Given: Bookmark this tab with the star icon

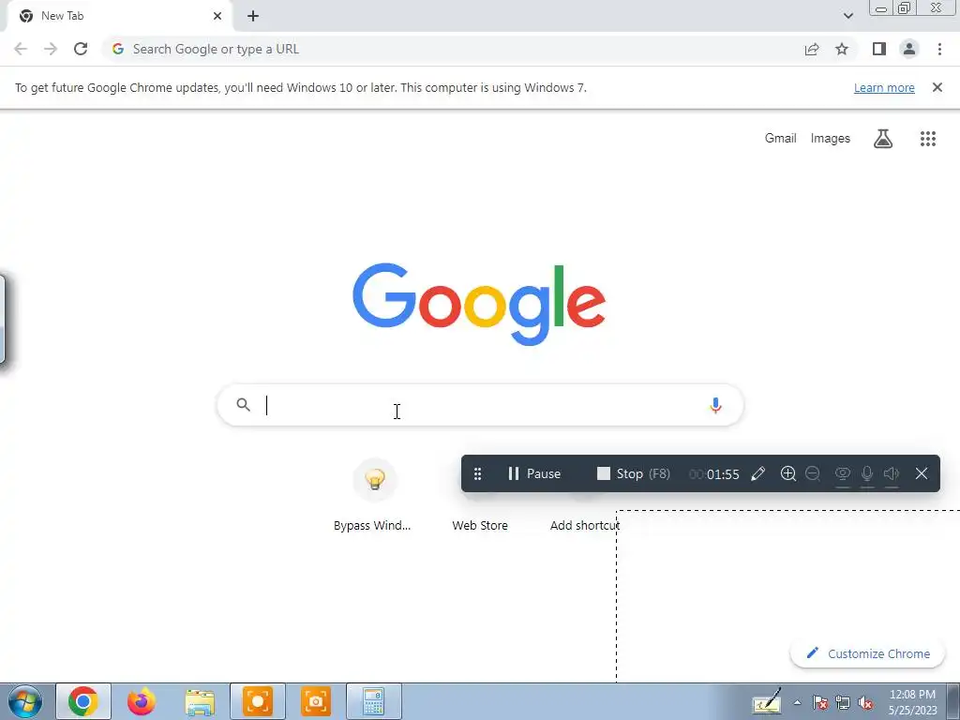Looking at the screenshot, I should pos(842,49).
